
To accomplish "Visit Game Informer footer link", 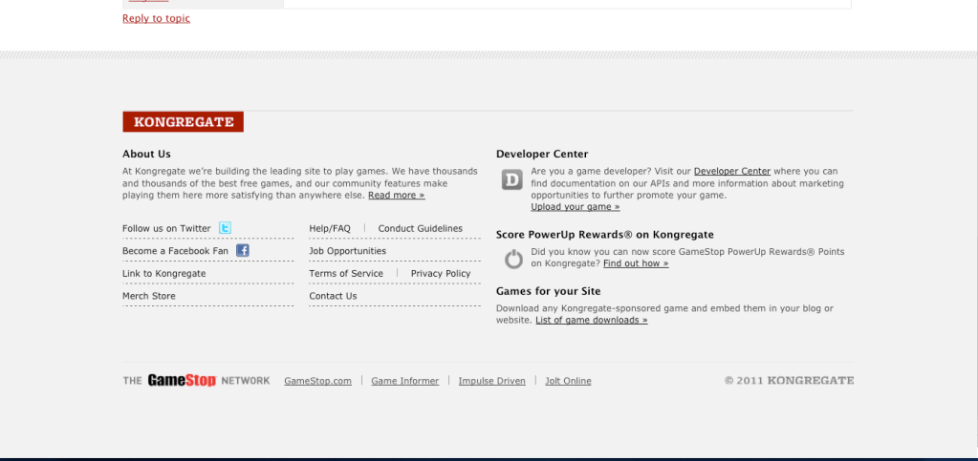I will 404,381.
